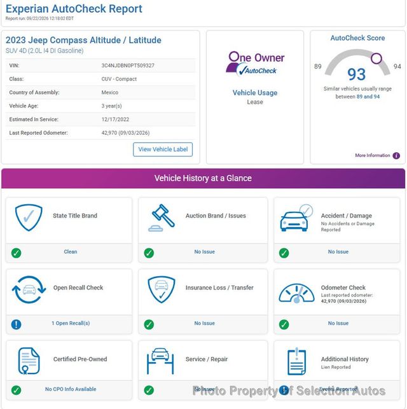The image size is (407, 409).
Task: Click the SUV 4D (2.0L I4 DI Gasoline) subtitle
Action: (x=45, y=51)
